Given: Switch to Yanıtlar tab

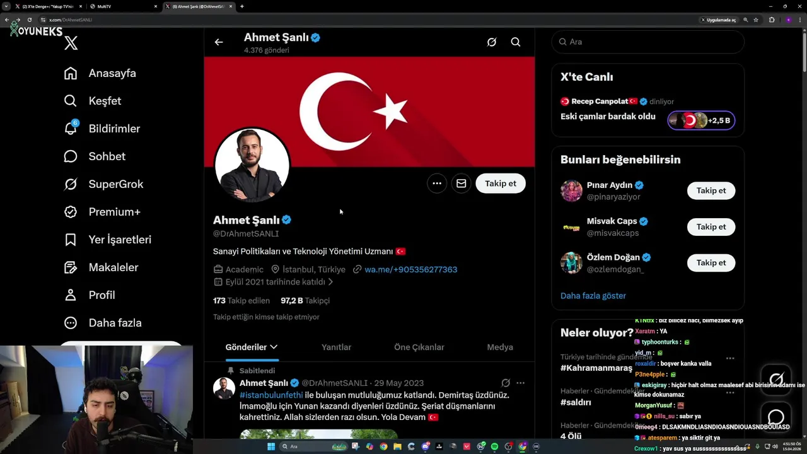Looking at the screenshot, I should click(336, 347).
